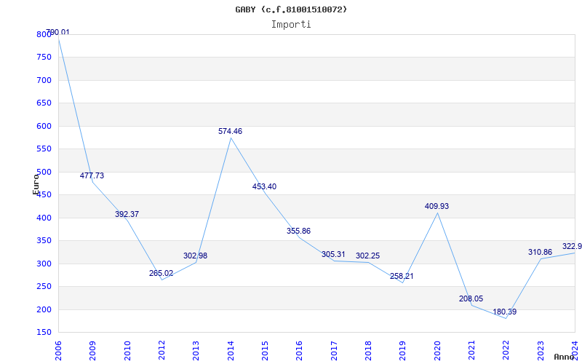This screenshot has height=364, width=582.
Task: Click year 2023 on the x-axis
Action: 541,351
